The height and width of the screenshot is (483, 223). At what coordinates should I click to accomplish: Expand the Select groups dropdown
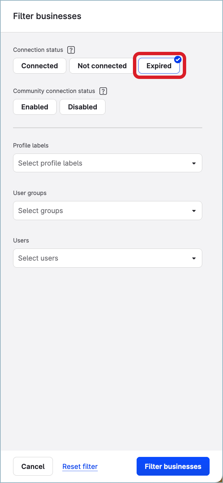[100, 211]
